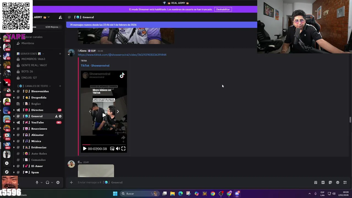
Task: Open the Despedida channel
Action: pos(39,98)
